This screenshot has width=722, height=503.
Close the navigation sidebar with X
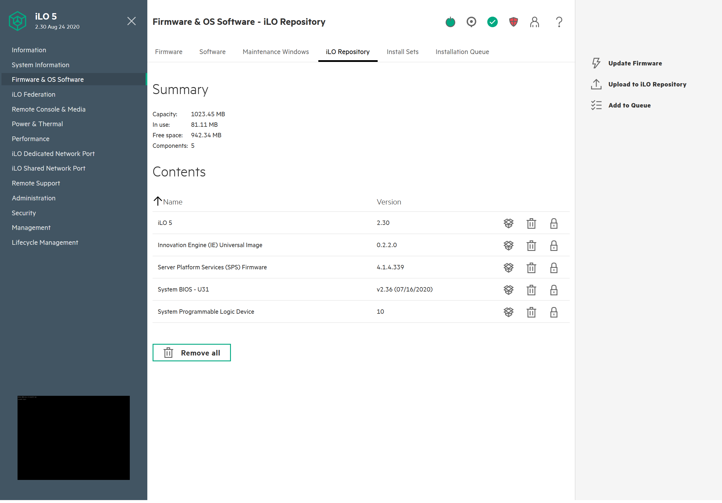tap(132, 21)
